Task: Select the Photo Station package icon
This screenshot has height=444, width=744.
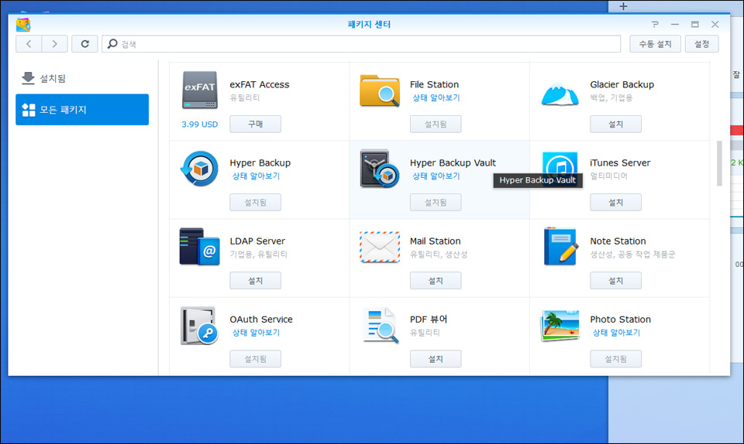Action: (x=560, y=325)
